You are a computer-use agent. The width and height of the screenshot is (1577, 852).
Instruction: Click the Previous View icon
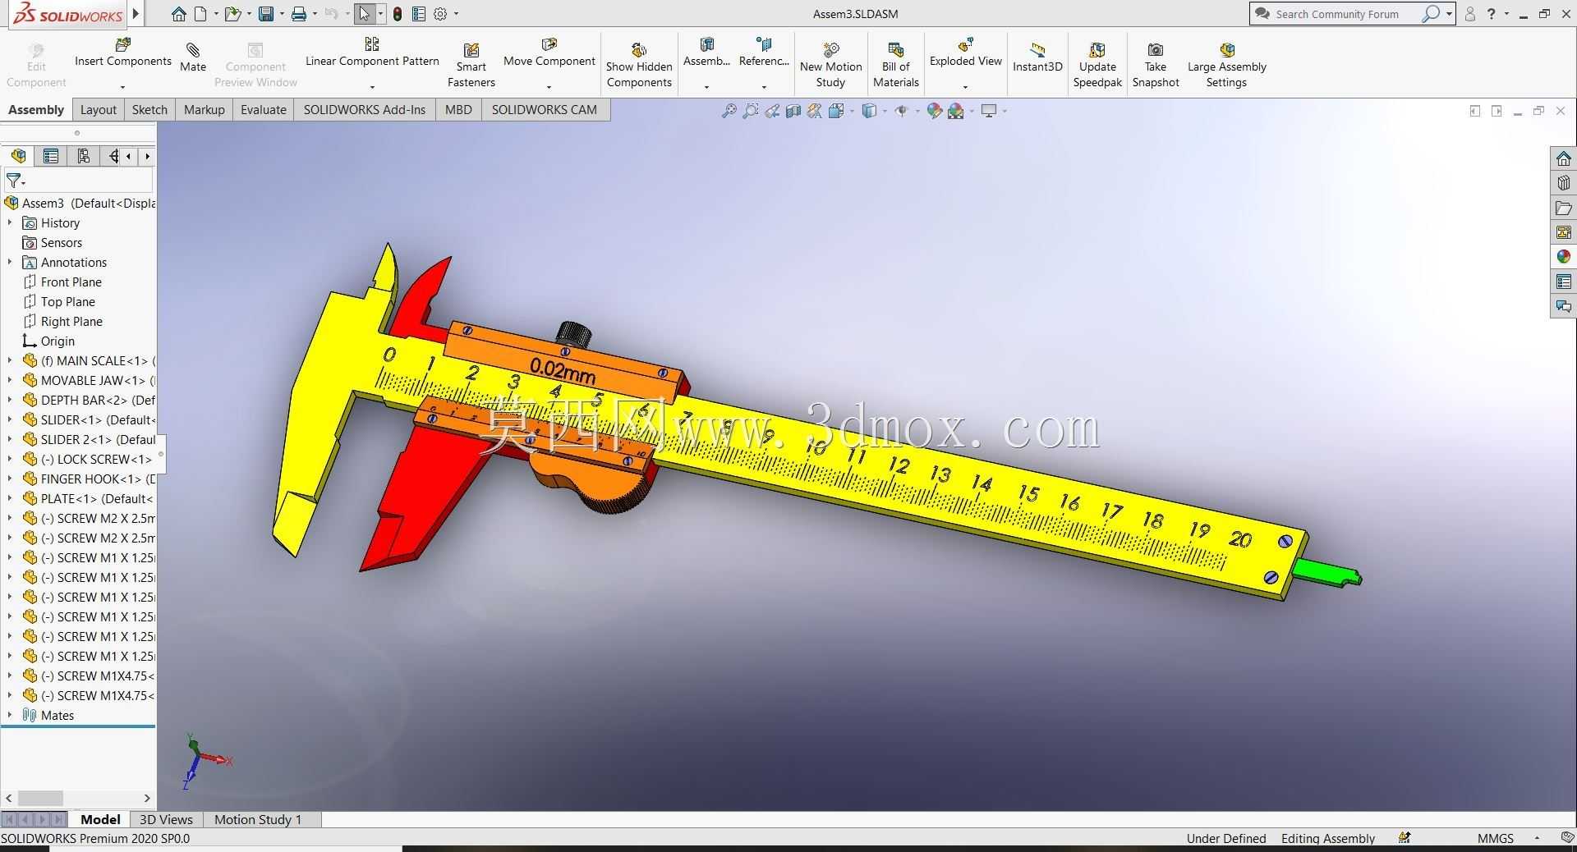[771, 111]
